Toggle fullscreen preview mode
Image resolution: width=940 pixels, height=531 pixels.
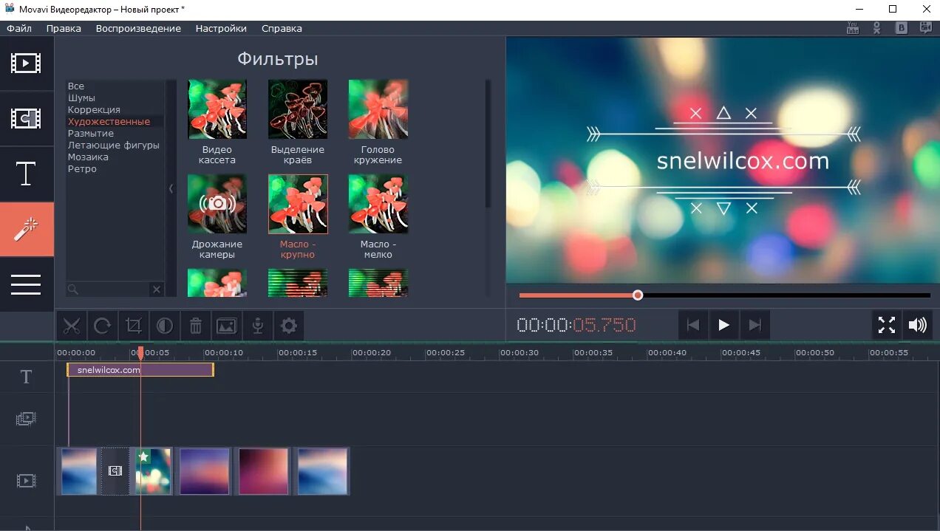(x=887, y=325)
